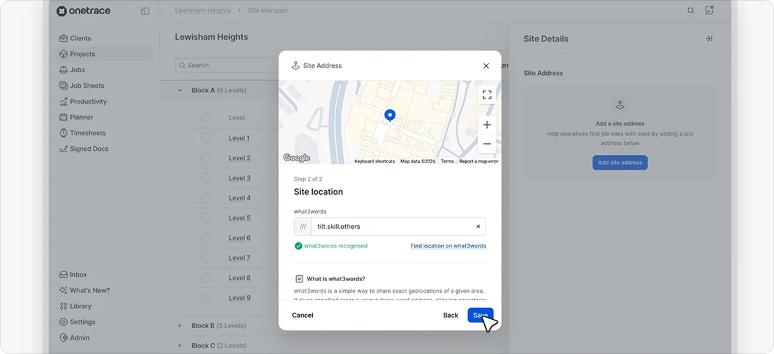Click Cancel in the dialog
Viewport: 774px width, 354px height.
[x=303, y=315]
